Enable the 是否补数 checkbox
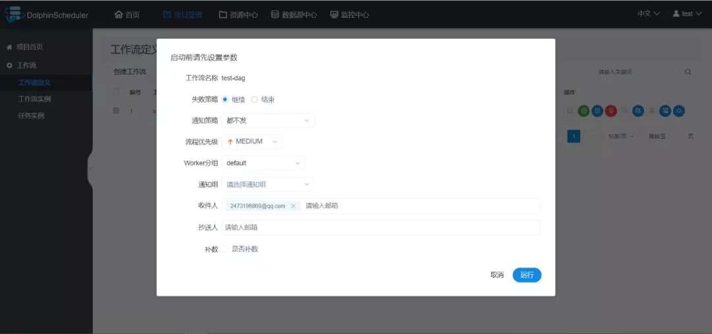712x334 pixels. (x=225, y=249)
